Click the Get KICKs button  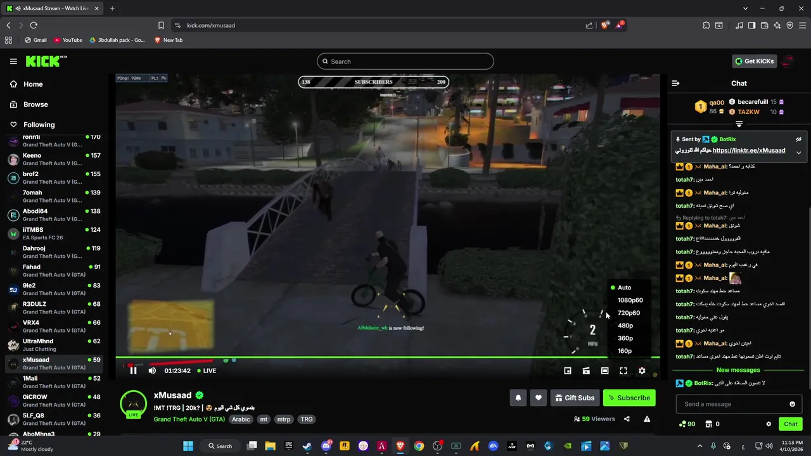pos(754,61)
